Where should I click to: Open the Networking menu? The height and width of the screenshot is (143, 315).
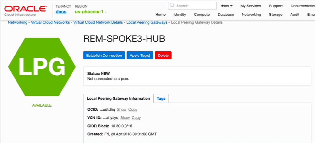(x=251, y=15)
